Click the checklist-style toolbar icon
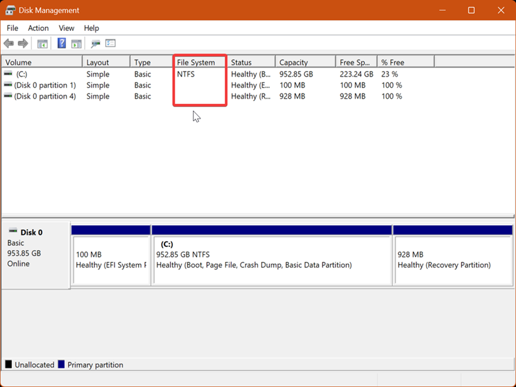The width and height of the screenshot is (516, 387). point(110,43)
